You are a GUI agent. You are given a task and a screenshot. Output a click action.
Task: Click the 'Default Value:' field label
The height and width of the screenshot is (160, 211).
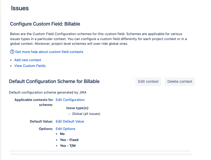pos(41,122)
